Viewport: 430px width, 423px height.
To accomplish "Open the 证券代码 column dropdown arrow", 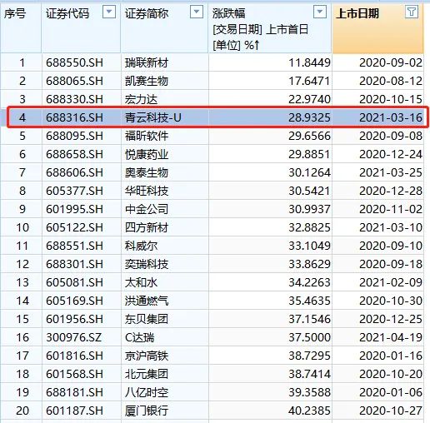I will 109,12.
